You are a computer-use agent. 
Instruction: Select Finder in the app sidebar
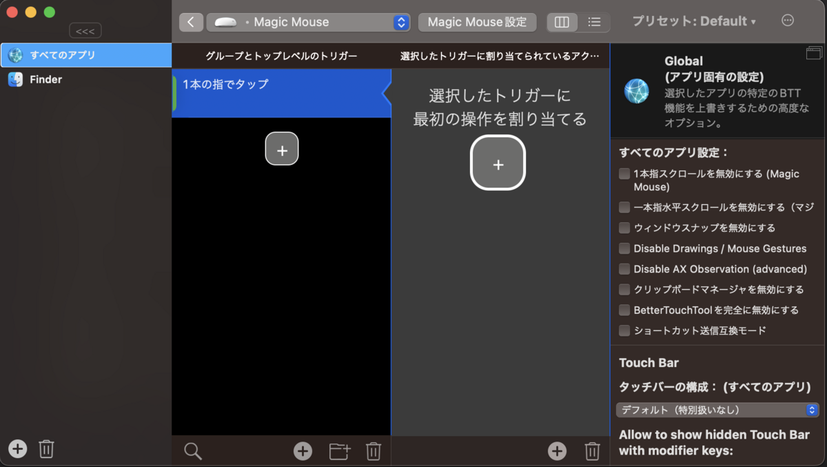85,79
